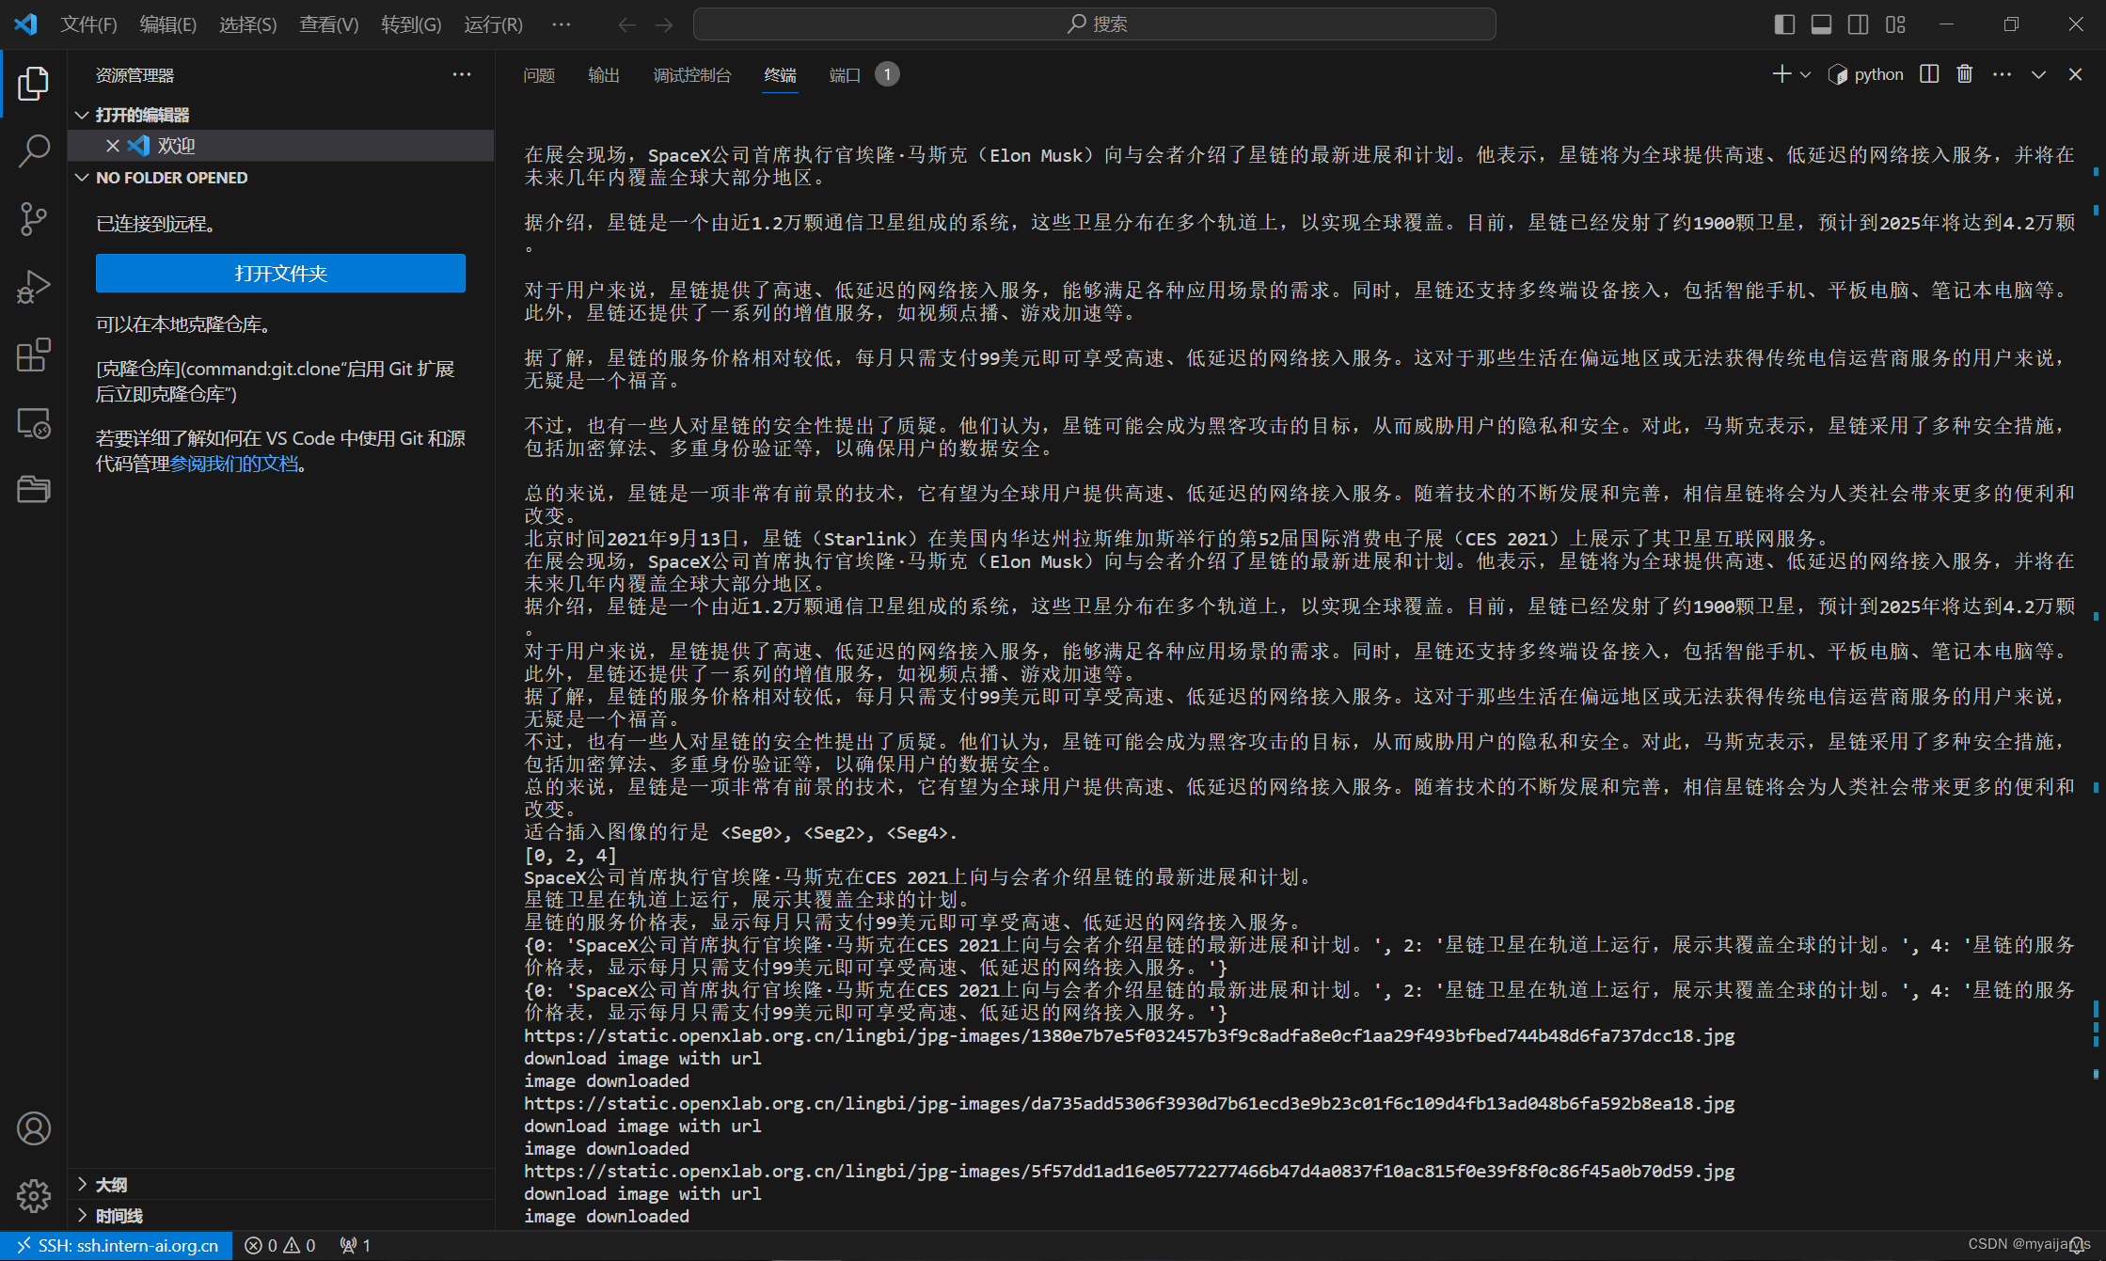Click the VS Code logo icon
The width and height of the screenshot is (2106, 1261).
tap(26, 24)
